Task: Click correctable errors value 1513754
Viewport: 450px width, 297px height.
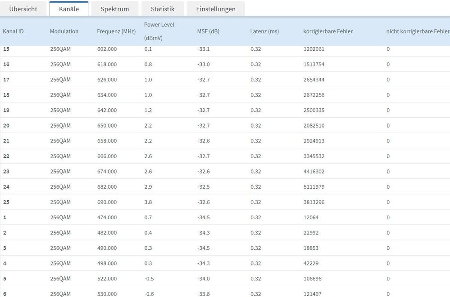Action: 314,64
